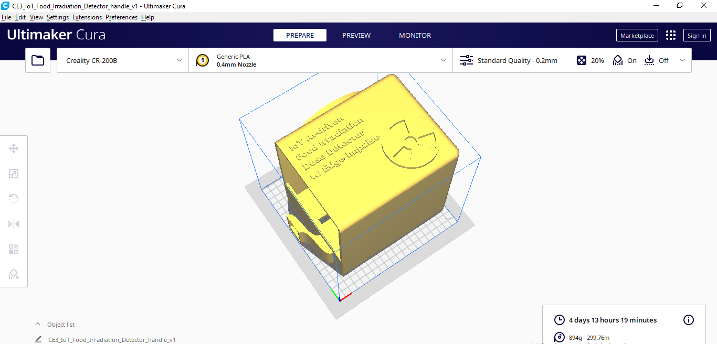Select the Rotate tool in left toolbar

click(14, 198)
